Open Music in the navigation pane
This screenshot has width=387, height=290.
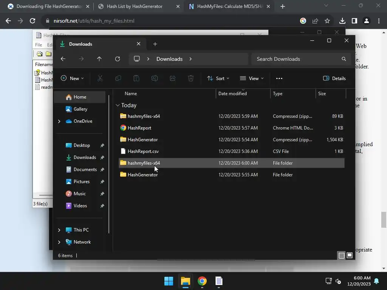click(x=80, y=194)
